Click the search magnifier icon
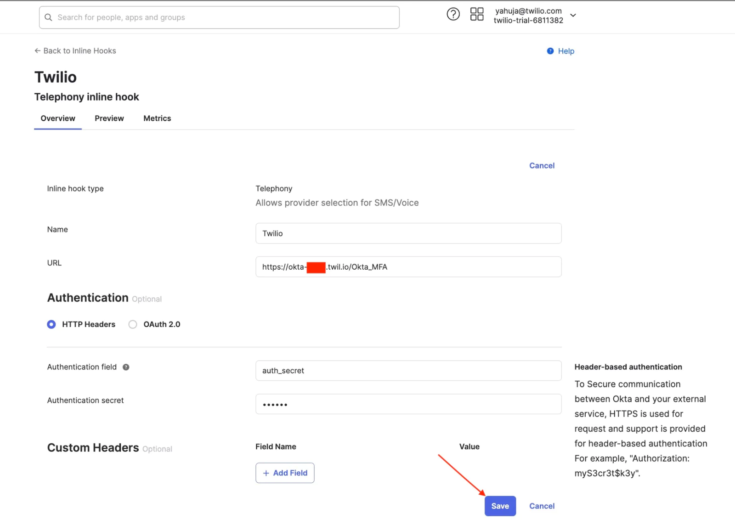735x520 pixels. pyautogui.click(x=48, y=17)
